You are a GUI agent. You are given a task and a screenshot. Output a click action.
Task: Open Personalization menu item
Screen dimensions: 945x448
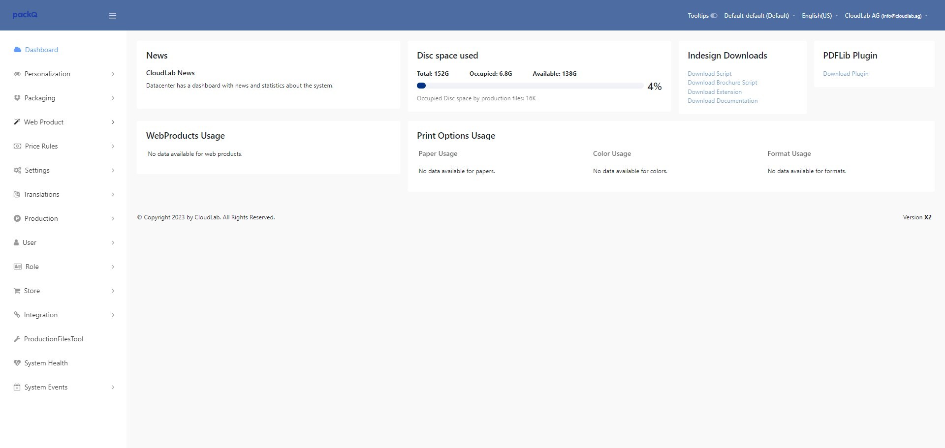click(x=63, y=74)
